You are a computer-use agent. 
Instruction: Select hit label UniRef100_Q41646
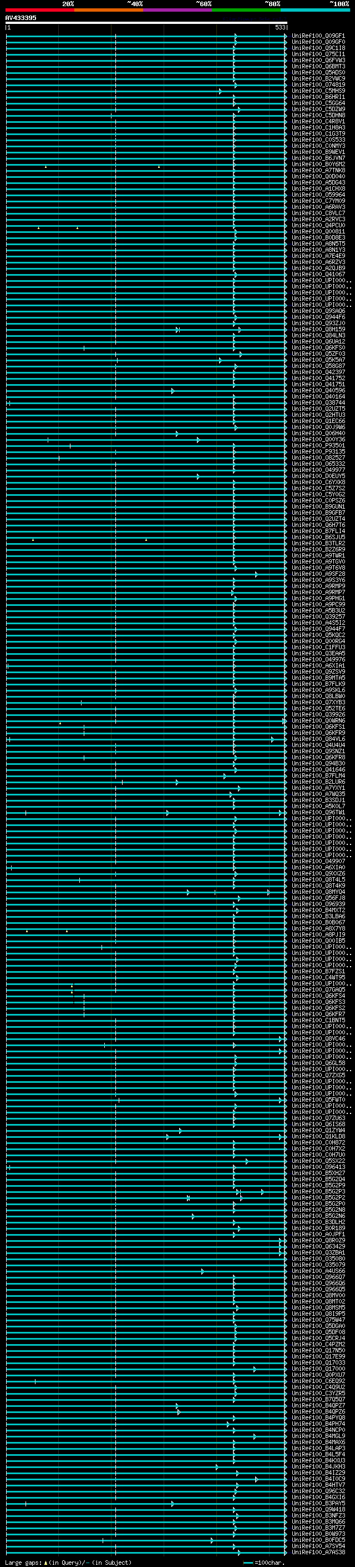tap(318, 769)
